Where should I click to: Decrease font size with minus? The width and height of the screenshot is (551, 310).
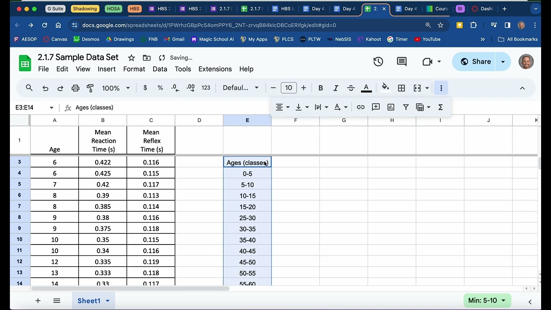pyautogui.click(x=273, y=88)
